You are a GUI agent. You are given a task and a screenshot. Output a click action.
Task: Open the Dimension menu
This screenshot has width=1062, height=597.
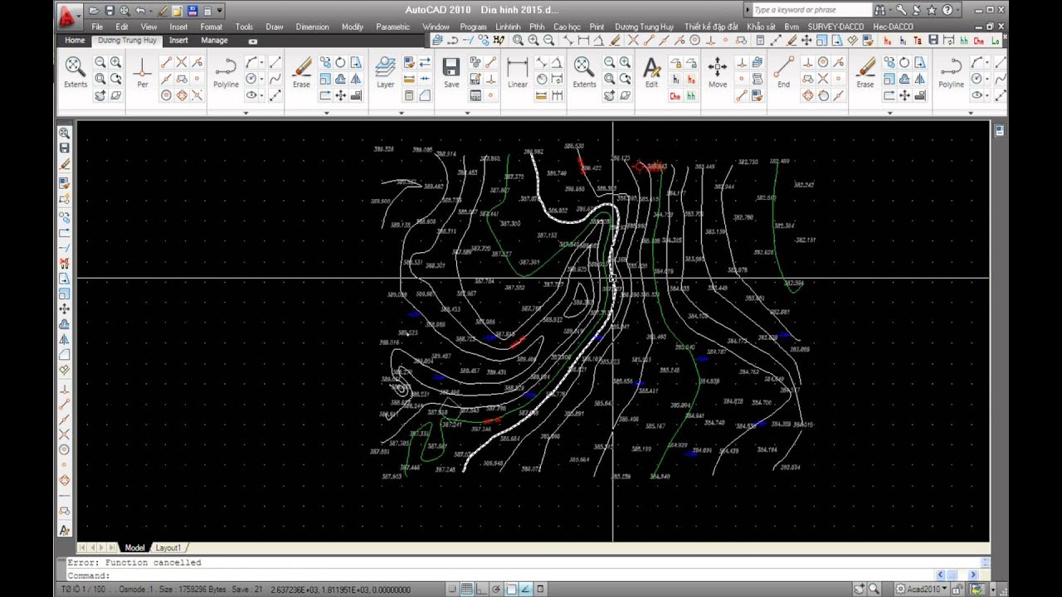pyautogui.click(x=312, y=27)
